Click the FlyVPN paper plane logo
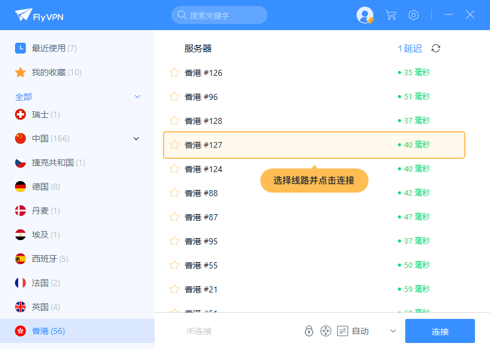The width and height of the screenshot is (490, 349). click(23, 14)
